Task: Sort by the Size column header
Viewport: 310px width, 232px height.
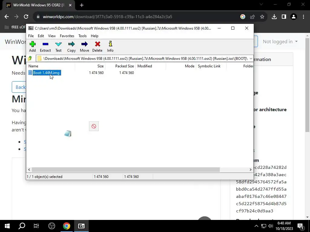Action: point(90,66)
